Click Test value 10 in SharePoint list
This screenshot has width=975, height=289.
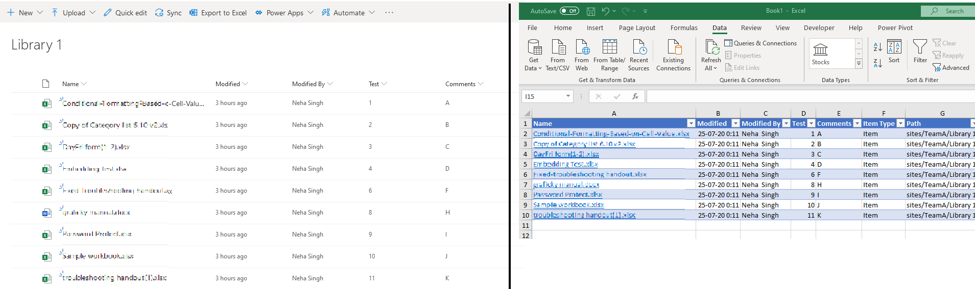372,256
